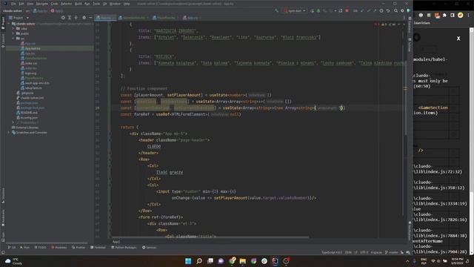Open File Explorer from taskbar

(x=242, y=261)
